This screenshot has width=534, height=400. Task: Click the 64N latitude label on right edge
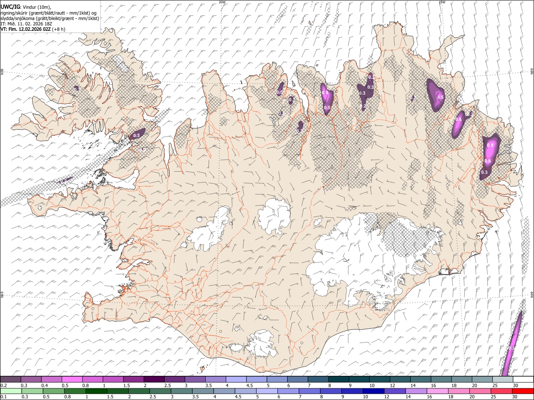click(x=532, y=295)
